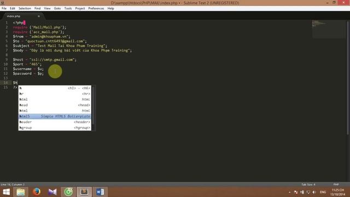The image size is (350, 197).
Task: Open the Project menu
Action: click(x=80, y=8)
